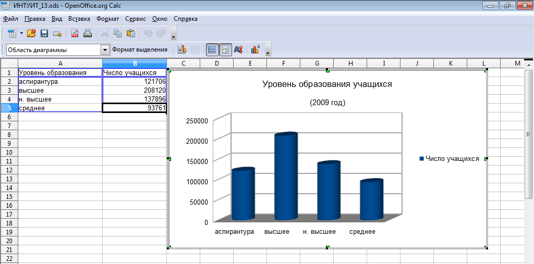Click the OpenOffice Calc window title icon
Screen dimensions: 534x264
[x=6, y=5]
